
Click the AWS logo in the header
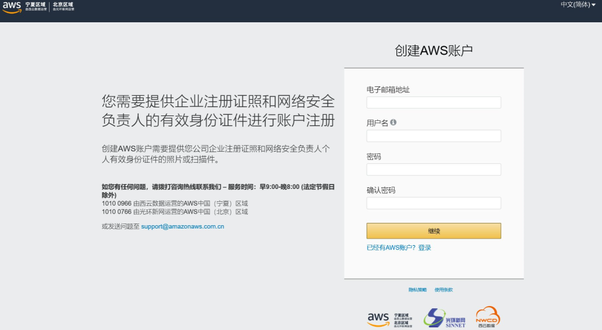12,7
